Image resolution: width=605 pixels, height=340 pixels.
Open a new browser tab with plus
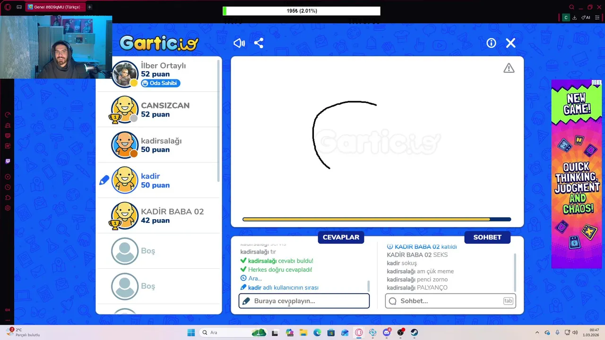89,7
